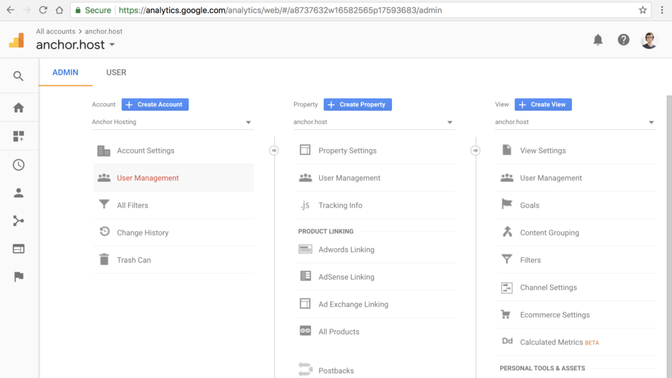672x378 pixels.
Task: Expand the anchor.host property dropdown
Action: (x=373, y=122)
